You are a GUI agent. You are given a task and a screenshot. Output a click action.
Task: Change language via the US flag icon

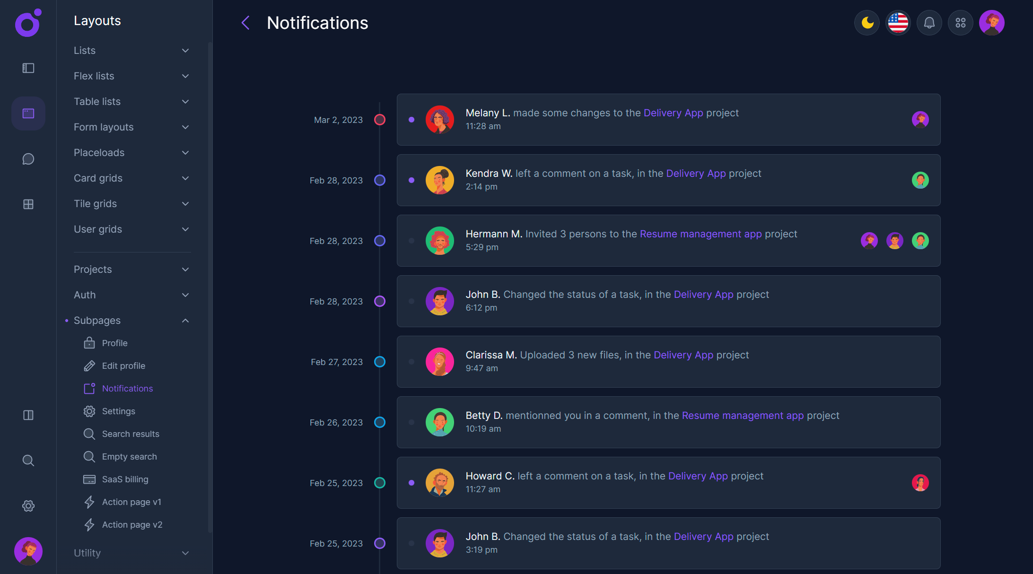[x=898, y=22]
